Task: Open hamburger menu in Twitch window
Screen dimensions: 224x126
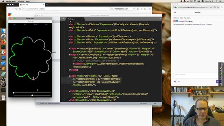Action: point(222,7)
